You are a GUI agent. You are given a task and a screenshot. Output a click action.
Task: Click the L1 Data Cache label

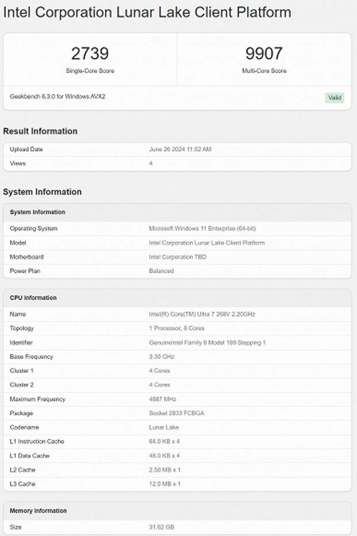[x=29, y=456]
